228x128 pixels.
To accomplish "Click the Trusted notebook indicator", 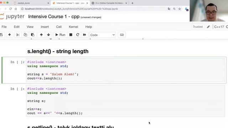I will (198, 27).
